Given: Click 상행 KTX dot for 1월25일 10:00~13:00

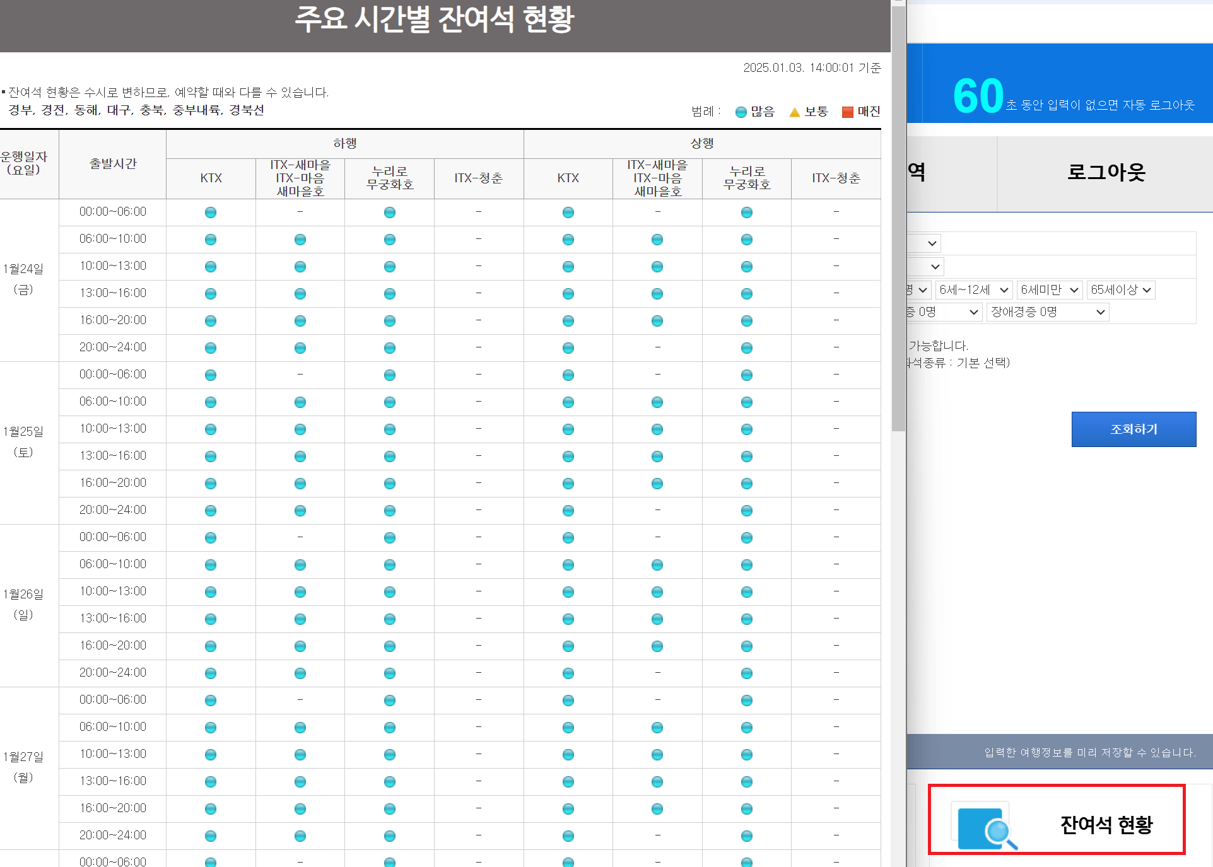Looking at the screenshot, I should click(x=568, y=429).
